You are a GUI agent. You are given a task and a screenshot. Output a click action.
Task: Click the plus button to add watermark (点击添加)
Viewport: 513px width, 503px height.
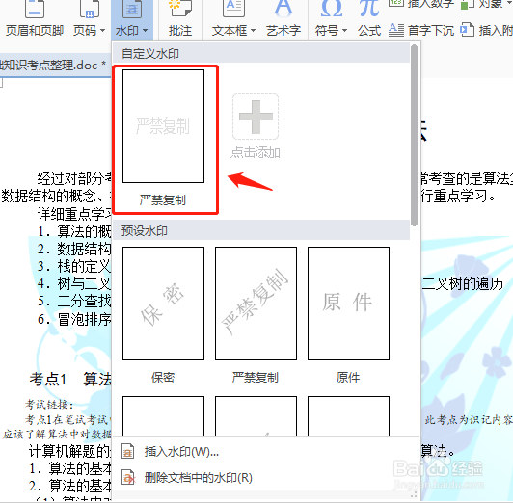pyautogui.click(x=256, y=117)
